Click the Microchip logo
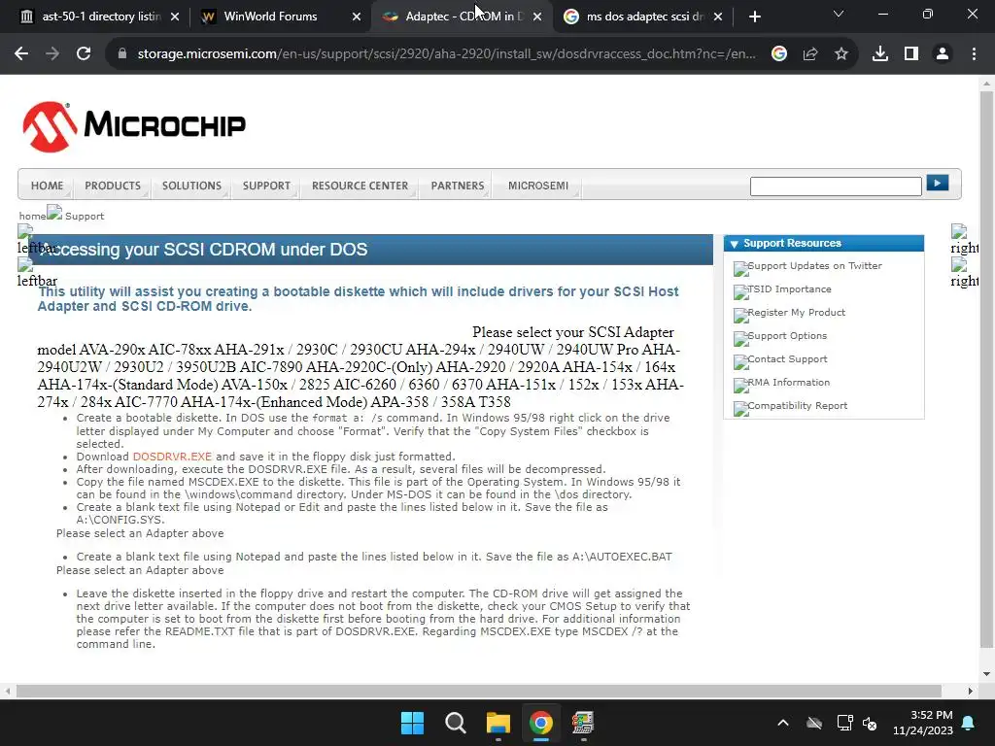 click(x=134, y=126)
